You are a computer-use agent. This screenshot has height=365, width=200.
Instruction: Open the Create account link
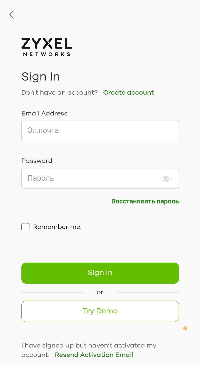(x=128, y=93)
